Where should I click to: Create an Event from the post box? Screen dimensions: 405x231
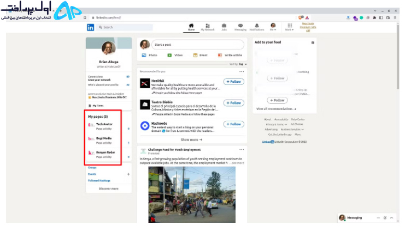click(201, 55)
